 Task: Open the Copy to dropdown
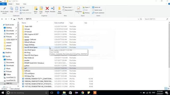click(41, 10)
